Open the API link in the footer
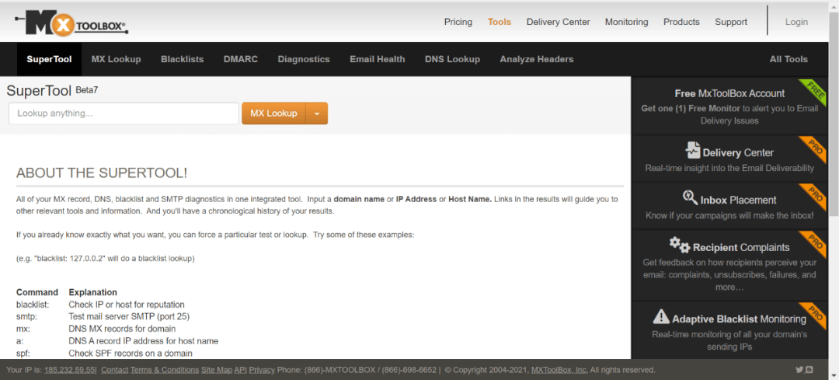Viewport: 839px width, 380px height. pos(240,370)
